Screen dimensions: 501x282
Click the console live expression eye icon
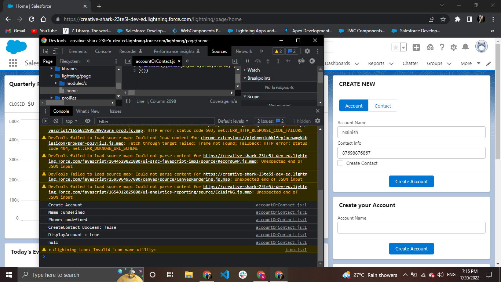tap(87, 121)
